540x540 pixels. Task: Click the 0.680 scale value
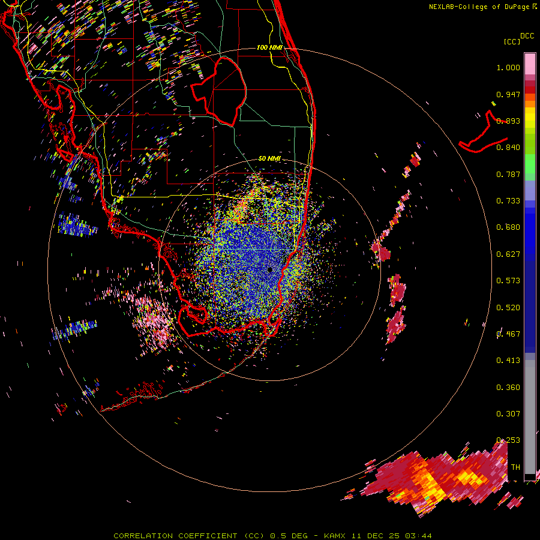(508, 227)
